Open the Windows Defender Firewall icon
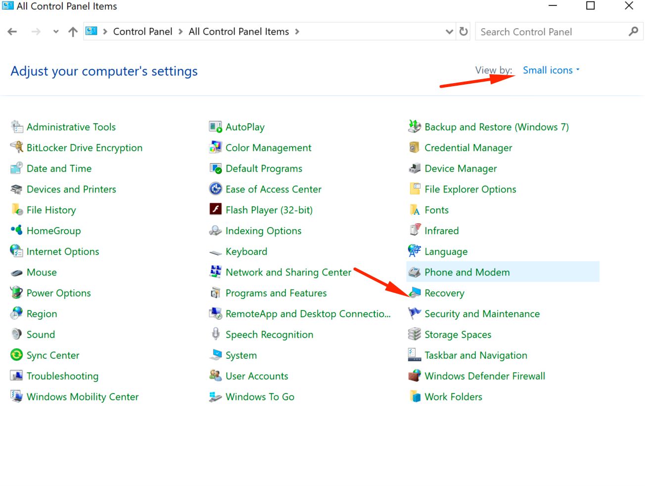The image size is (645, 486). point(415,376)
